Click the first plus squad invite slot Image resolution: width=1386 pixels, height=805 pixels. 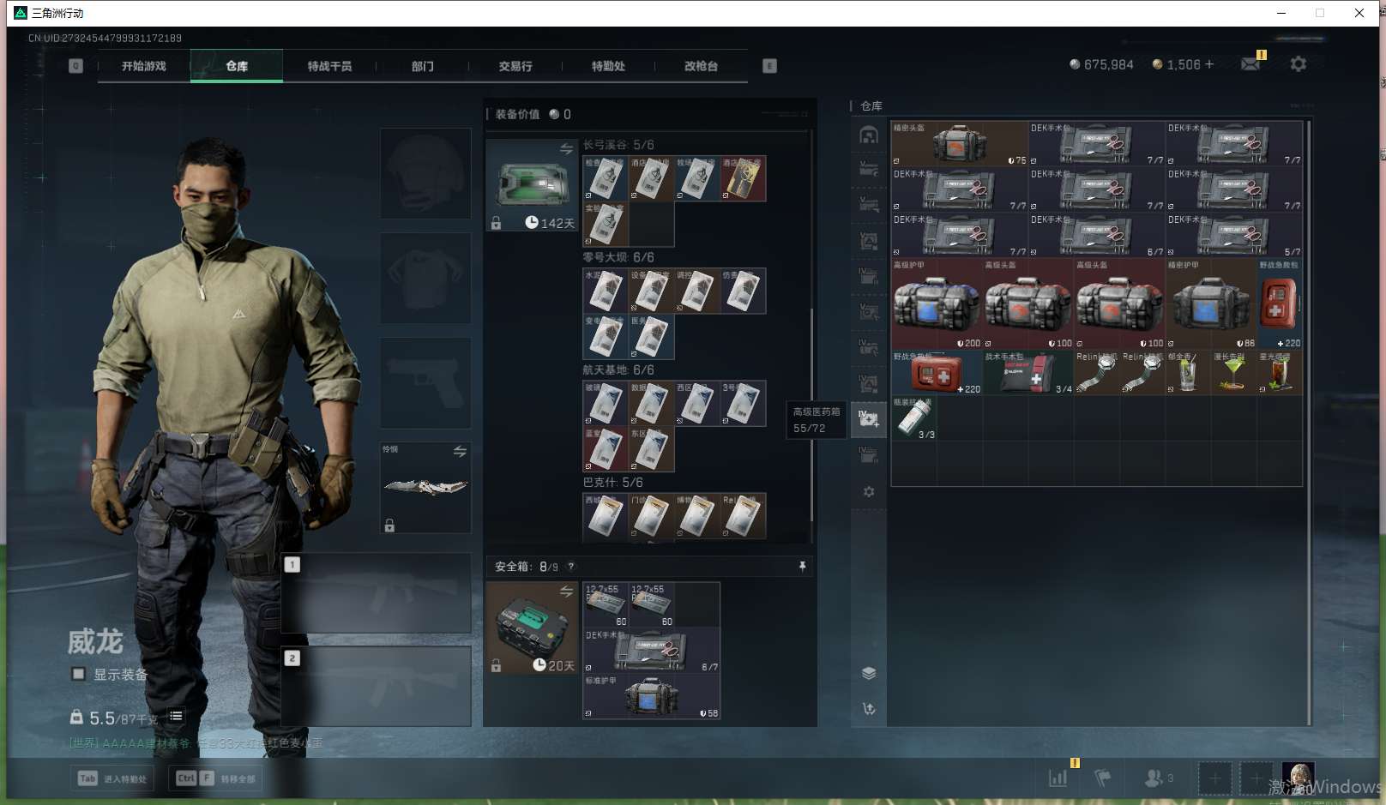pyautogui.click(x=1215, y=778)
